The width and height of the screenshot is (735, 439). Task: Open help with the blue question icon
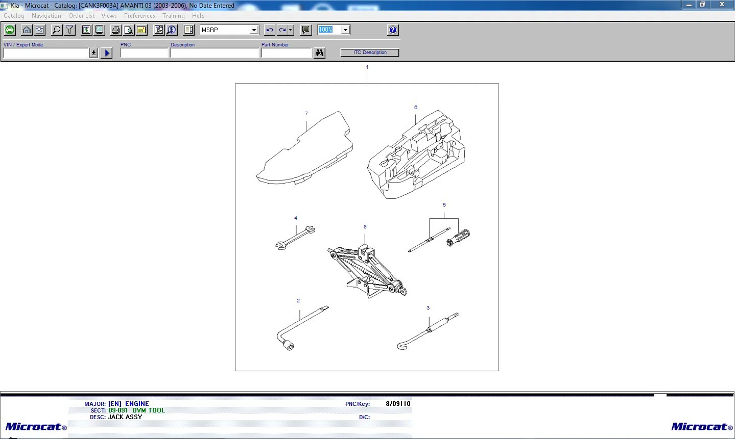[393, 30]
